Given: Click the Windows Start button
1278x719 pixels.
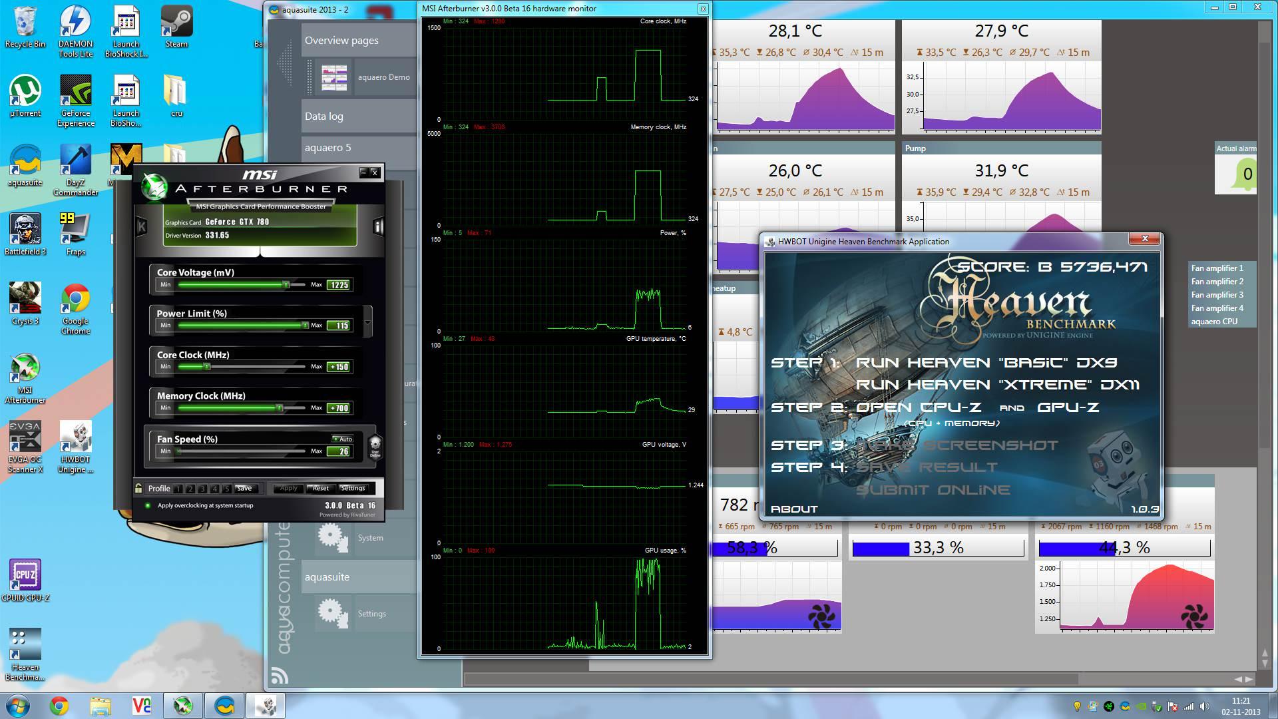Looking at the screenshot, I should [x=17, y=706].
